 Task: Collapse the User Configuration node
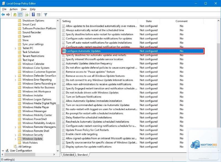pyautogui.click(x=3, y=151)
